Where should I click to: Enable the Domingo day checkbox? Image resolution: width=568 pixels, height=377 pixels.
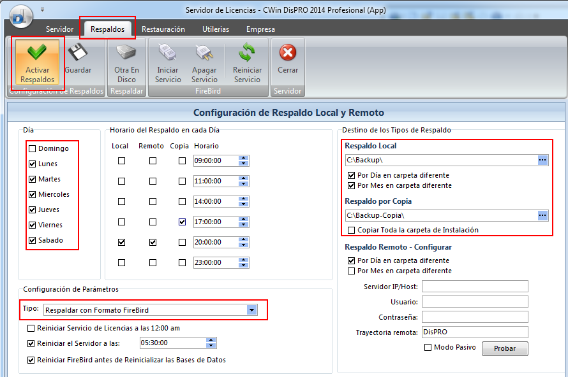(x=33, y=149)
